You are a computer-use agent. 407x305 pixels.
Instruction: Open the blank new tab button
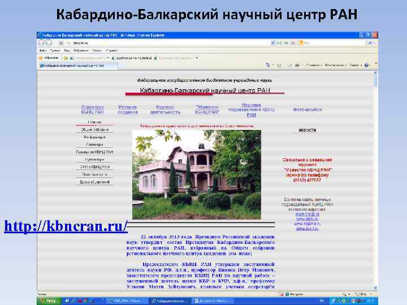[122, 66]
